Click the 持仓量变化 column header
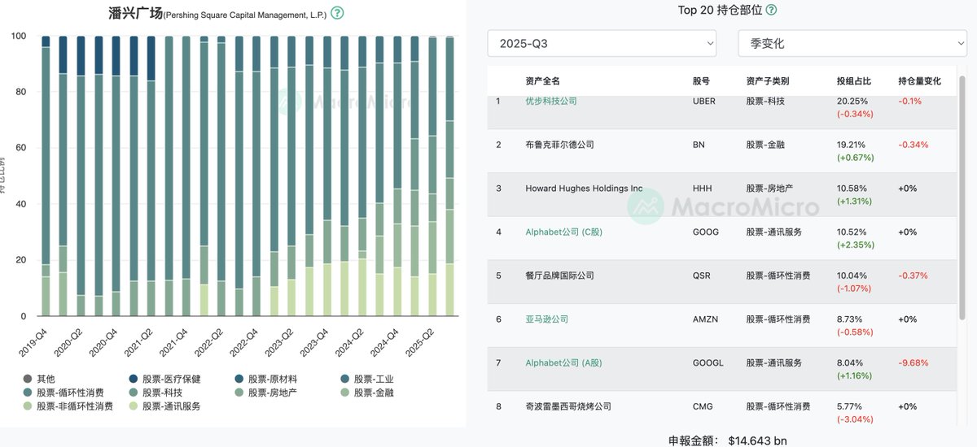Viewport: 977px width, 447px height. click(919, 81)
